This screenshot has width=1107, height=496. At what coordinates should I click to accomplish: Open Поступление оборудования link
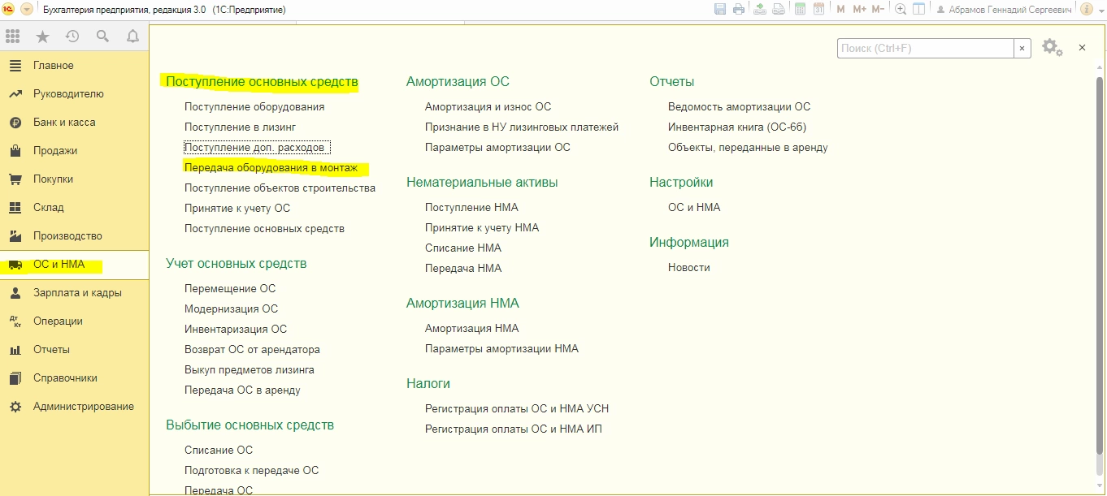(254, 106)
